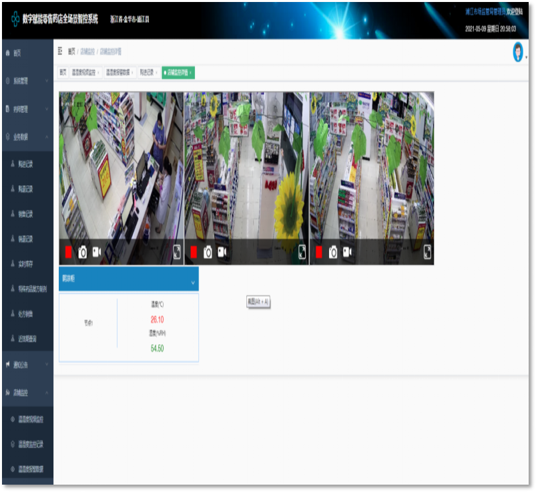Click the 首页 breadcrumb link
Viewport: 536px width, 492px height.
71,51
